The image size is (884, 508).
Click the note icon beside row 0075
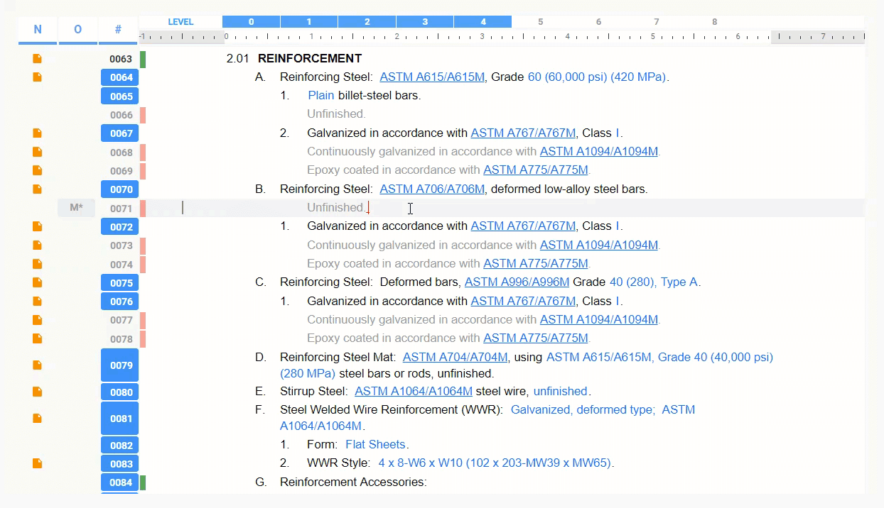38,282
